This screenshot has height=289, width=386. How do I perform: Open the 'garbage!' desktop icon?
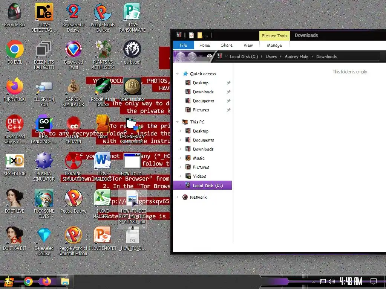point(132,52)
